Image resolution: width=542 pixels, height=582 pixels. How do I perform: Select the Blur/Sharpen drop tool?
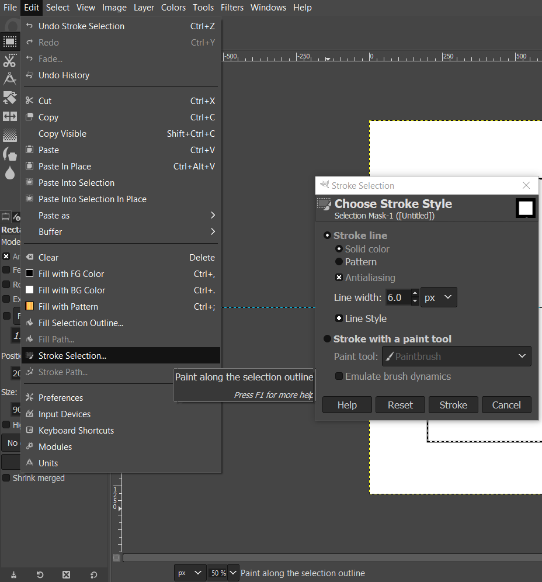(10, 172)
